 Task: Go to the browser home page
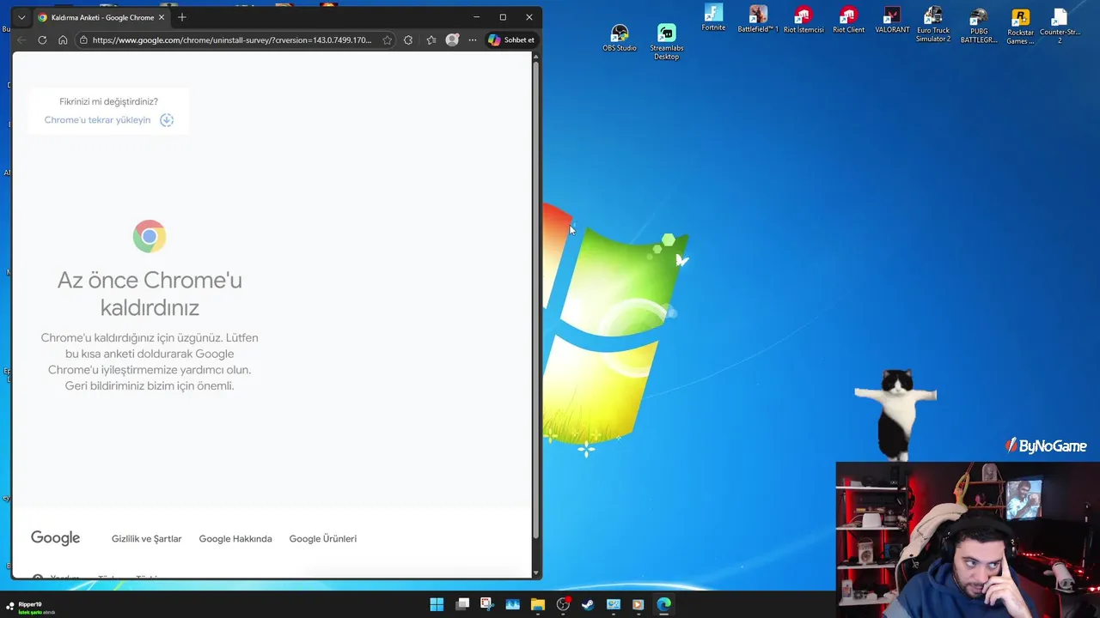[63, 40]
